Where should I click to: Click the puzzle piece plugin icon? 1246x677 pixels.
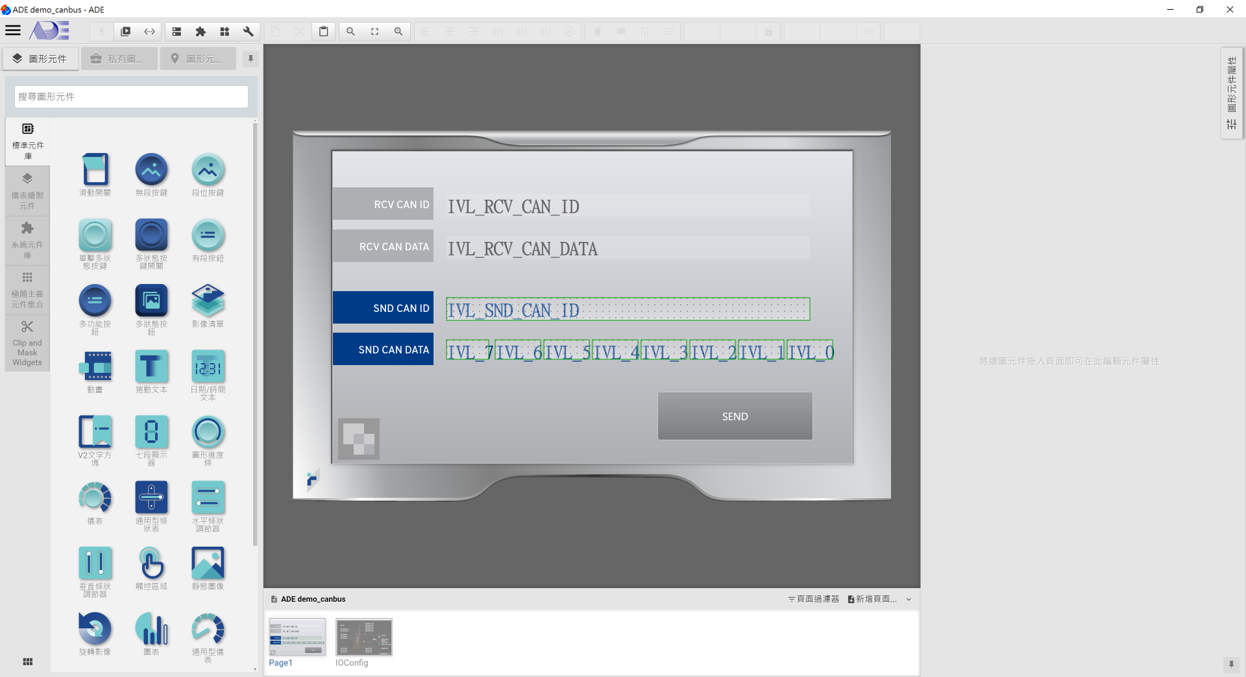[201, 31]
